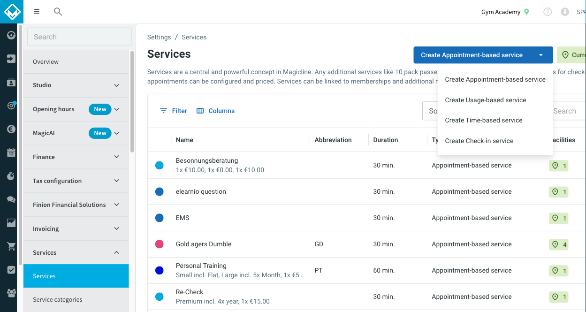The image size is (586, 312).
Task: Open the calendar icon in sidebar
Action: (x=11, y=152)
